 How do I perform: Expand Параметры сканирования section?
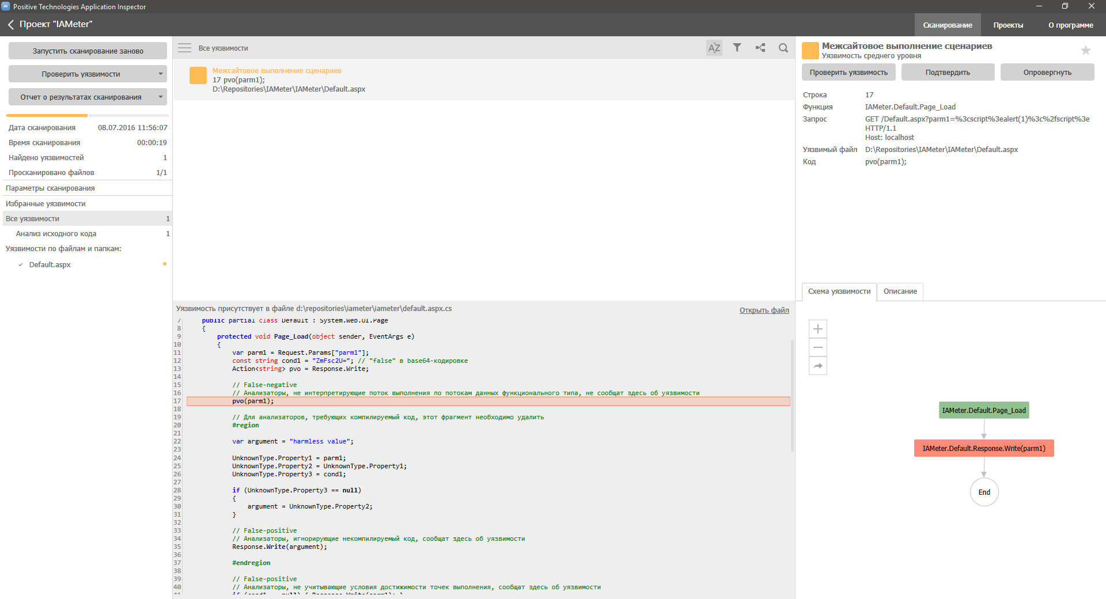point(86,188)
